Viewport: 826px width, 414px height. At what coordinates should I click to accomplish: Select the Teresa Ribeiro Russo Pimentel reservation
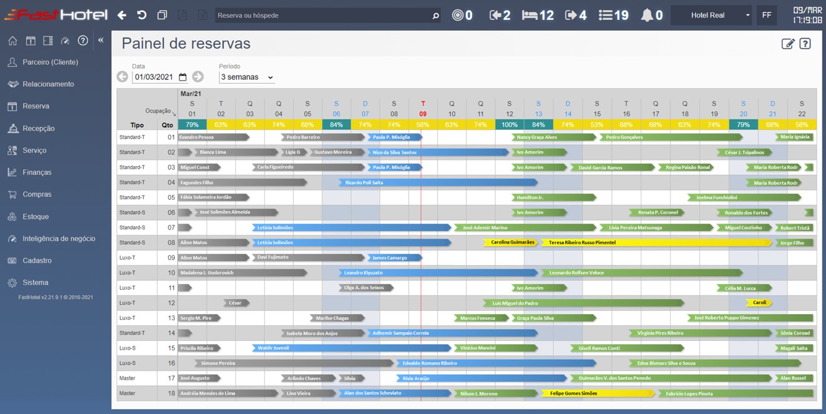[x=657, y=242]
